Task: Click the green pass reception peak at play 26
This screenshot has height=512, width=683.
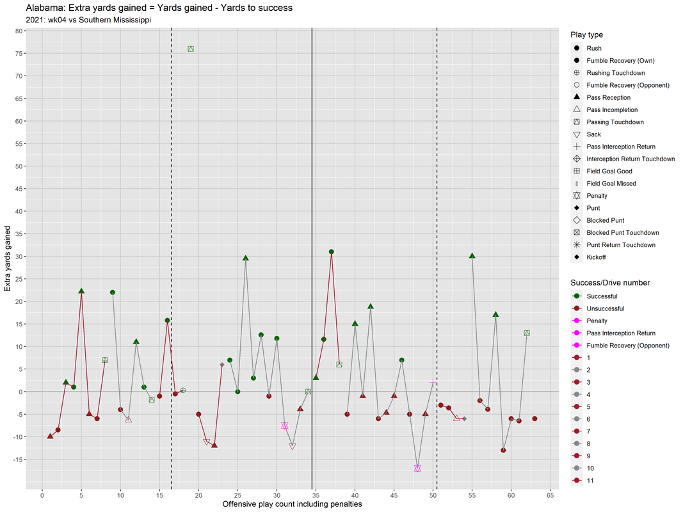Action: click(x=246, y=258)
